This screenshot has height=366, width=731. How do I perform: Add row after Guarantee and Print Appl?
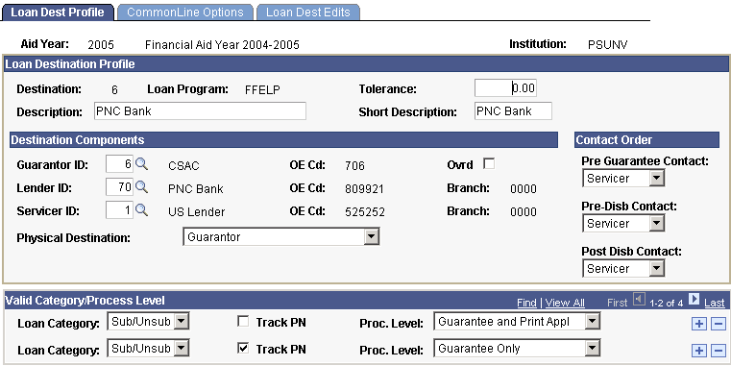(698, 323)
